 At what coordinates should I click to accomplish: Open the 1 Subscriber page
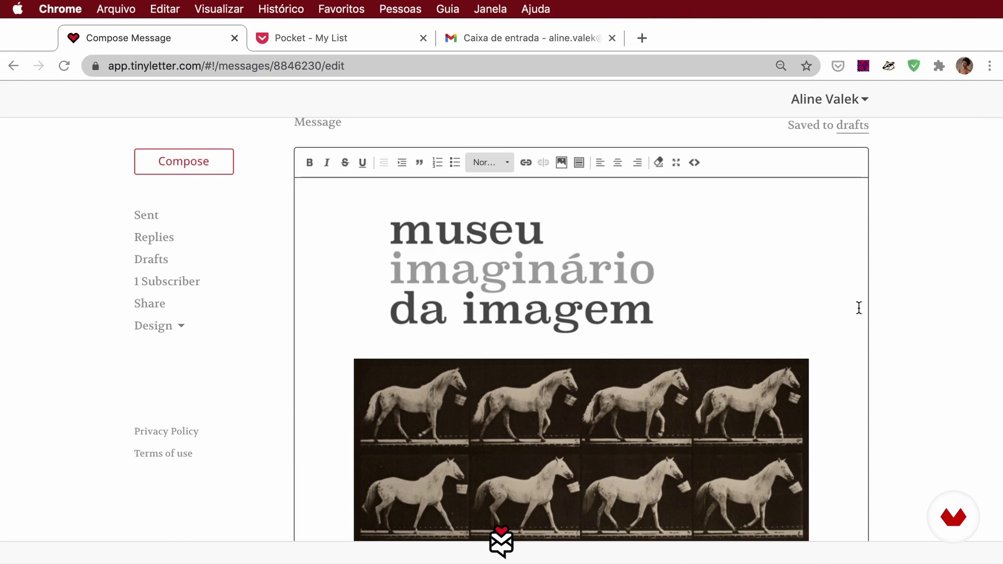click(x=167, y=281)
